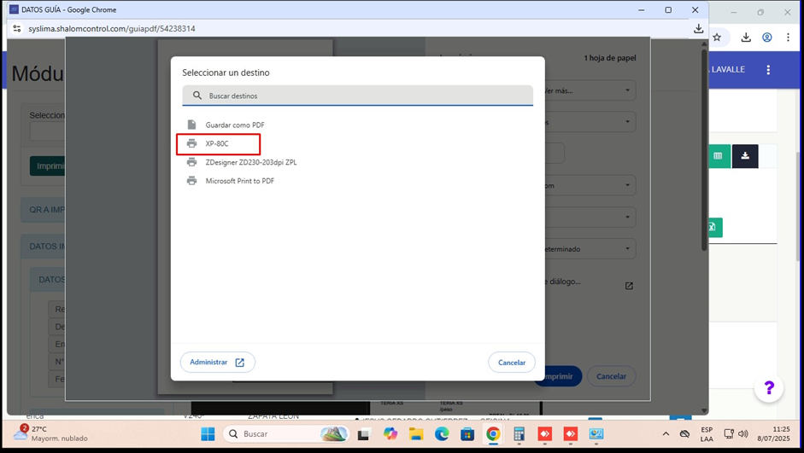The height and width of the screenshot is (453, 804).
Task: Show hidden system tray icons chevron
Action: pyautogui.click(x=666, y=434)
